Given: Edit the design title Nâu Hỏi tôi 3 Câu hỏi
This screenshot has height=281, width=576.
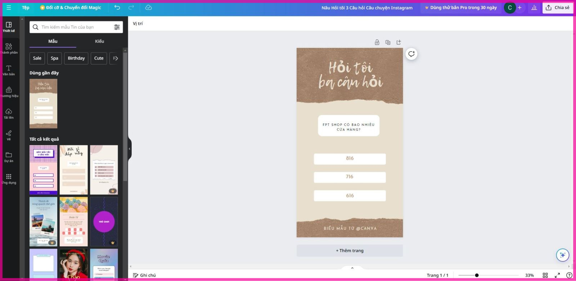Looking at the screenshot, I should pyautogui.click(x=367, y=8).
